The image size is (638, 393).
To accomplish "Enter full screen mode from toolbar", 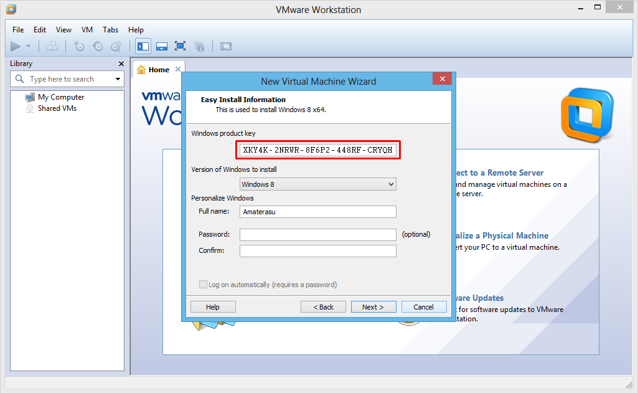I will point(181,46).
